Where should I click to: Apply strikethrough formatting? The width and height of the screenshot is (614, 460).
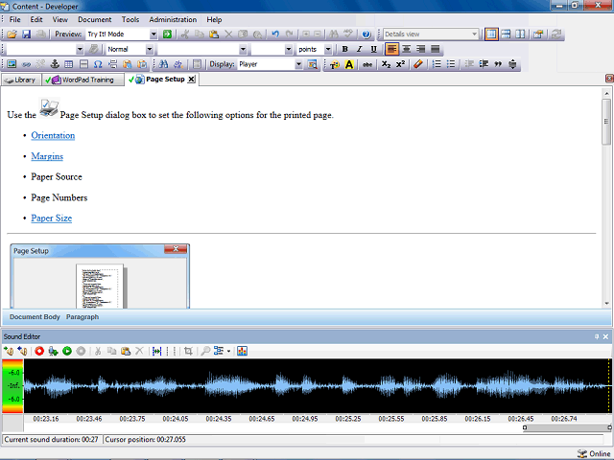click(367, 64)
